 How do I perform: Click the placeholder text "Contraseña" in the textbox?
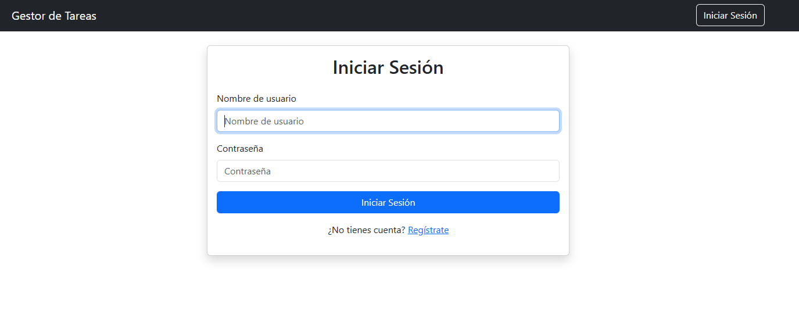[x=248, y=171]
